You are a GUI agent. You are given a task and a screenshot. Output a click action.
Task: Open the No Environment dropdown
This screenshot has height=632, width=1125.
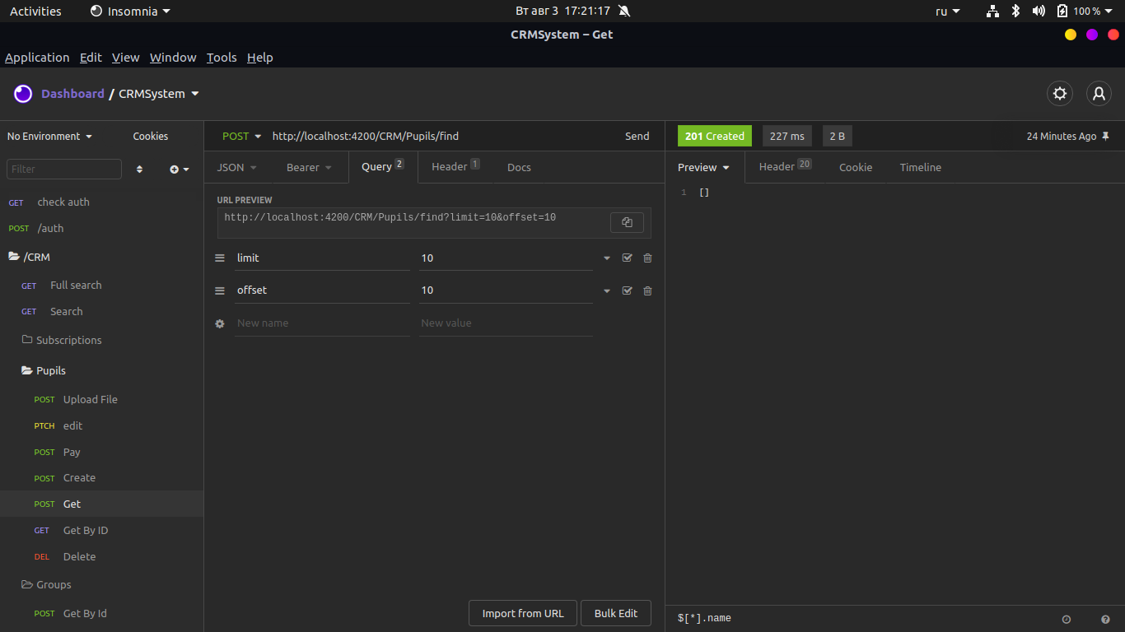pos(49,137)
